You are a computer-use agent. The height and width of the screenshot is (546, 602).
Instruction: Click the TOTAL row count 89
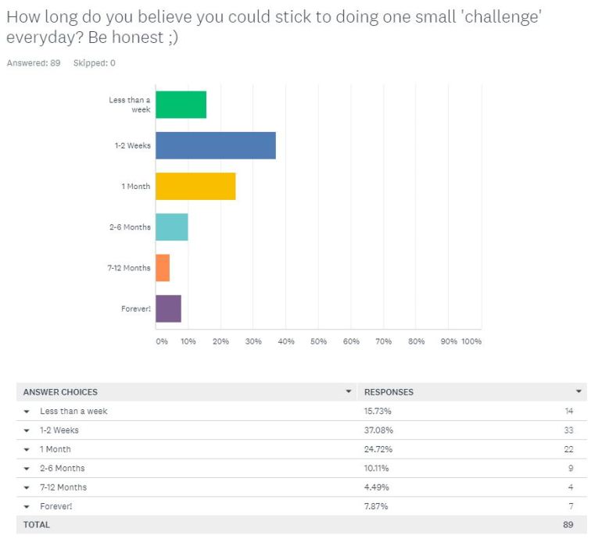[x=568, y=525]
